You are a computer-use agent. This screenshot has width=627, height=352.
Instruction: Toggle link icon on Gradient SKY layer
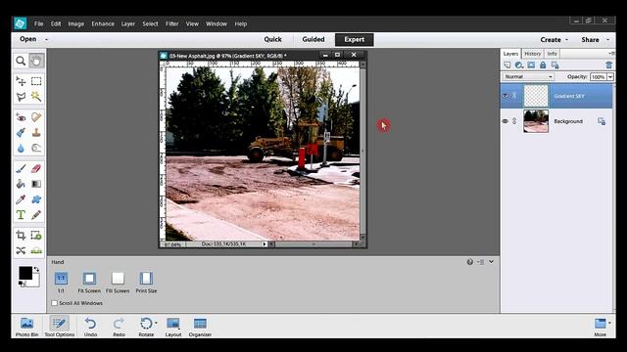514,96
